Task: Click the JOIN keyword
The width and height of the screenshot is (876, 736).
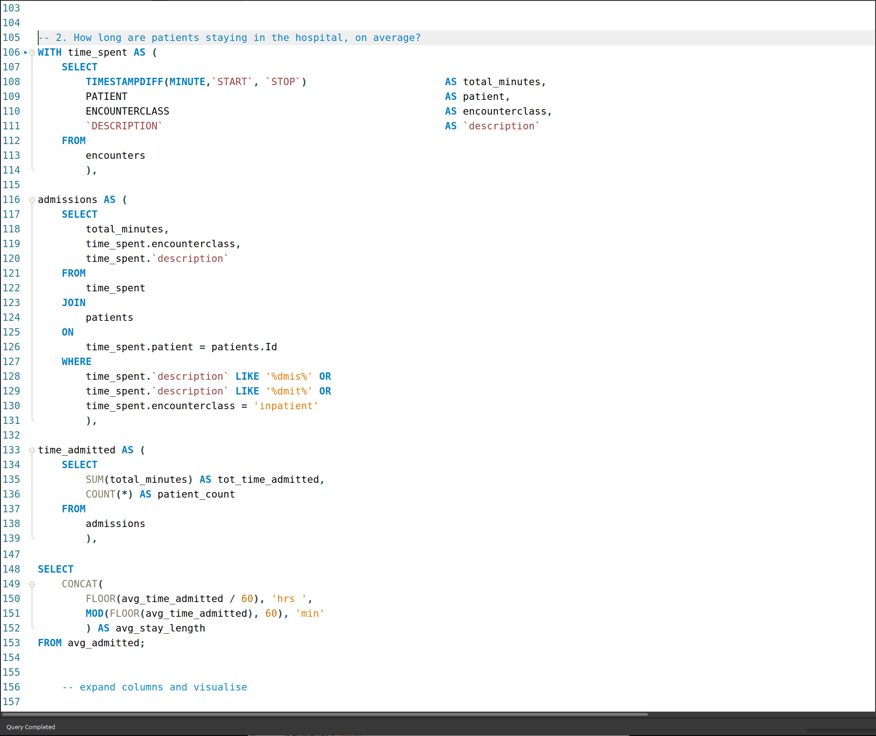Action: pos(74,303)
